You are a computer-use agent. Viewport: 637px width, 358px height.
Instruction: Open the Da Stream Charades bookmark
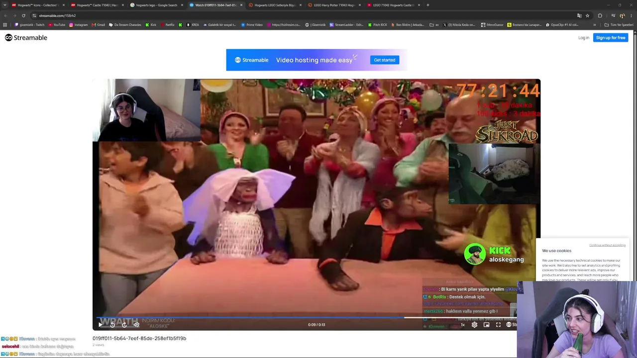coord(125,25)
